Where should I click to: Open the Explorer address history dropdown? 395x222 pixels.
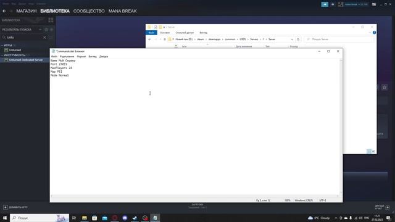(292, 39)
